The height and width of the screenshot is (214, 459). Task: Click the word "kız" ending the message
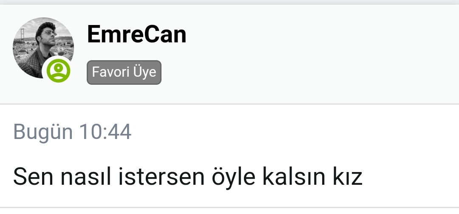(348, 176)
